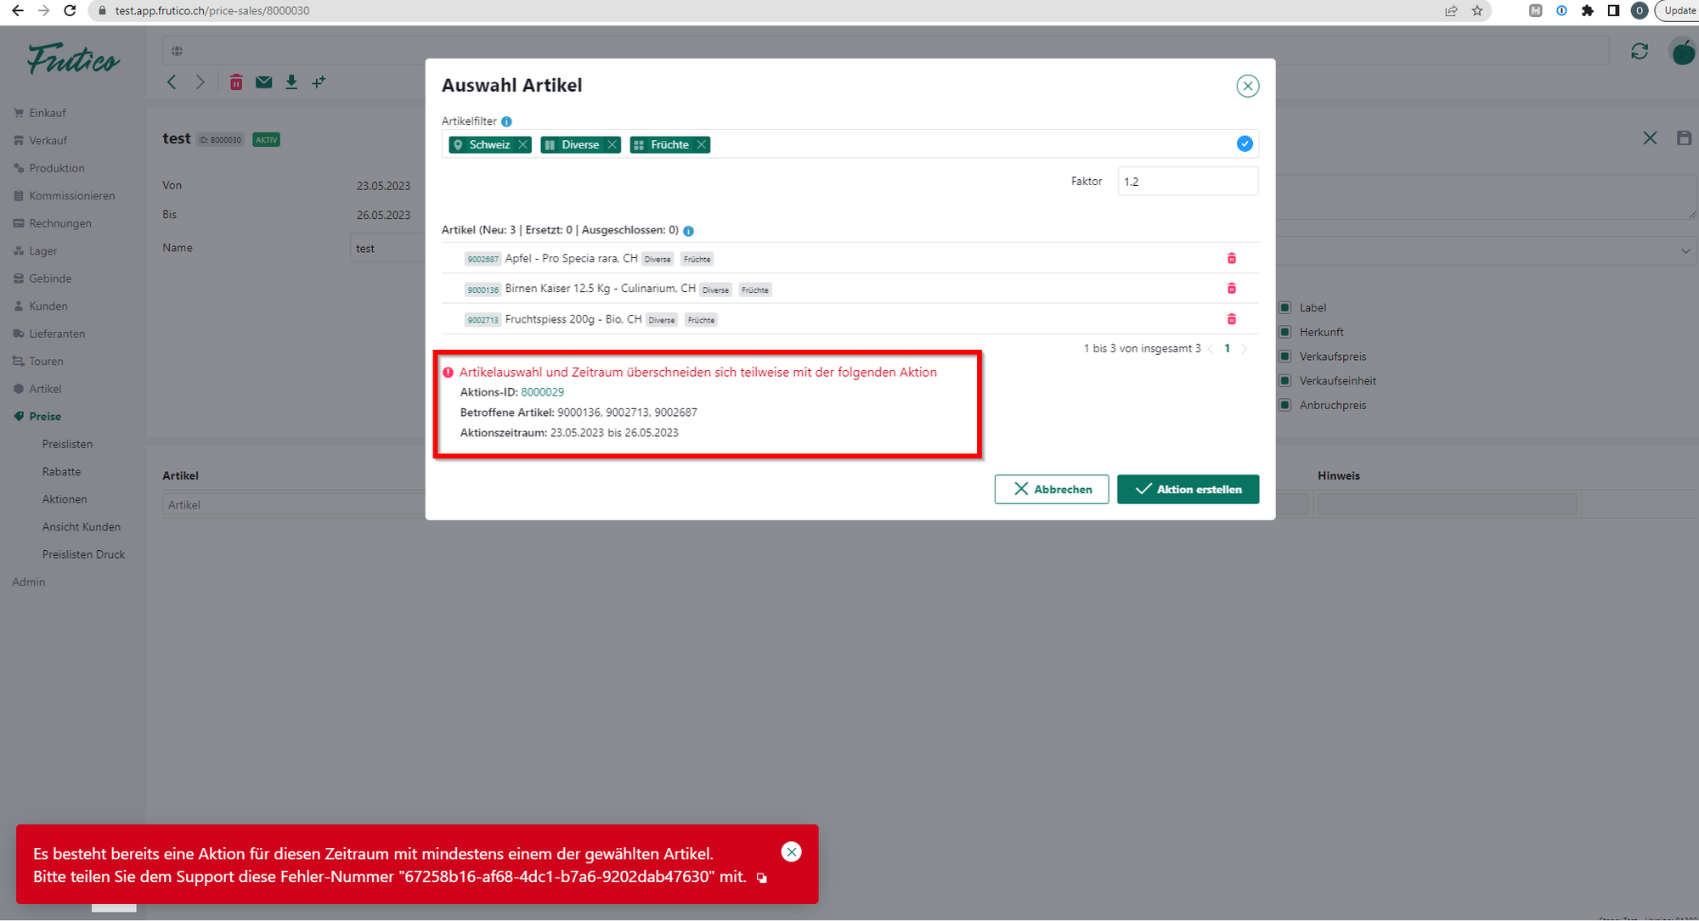
Task: Click the download icon in toolbar
Action: pyautogui.click(x=291, y=82)
